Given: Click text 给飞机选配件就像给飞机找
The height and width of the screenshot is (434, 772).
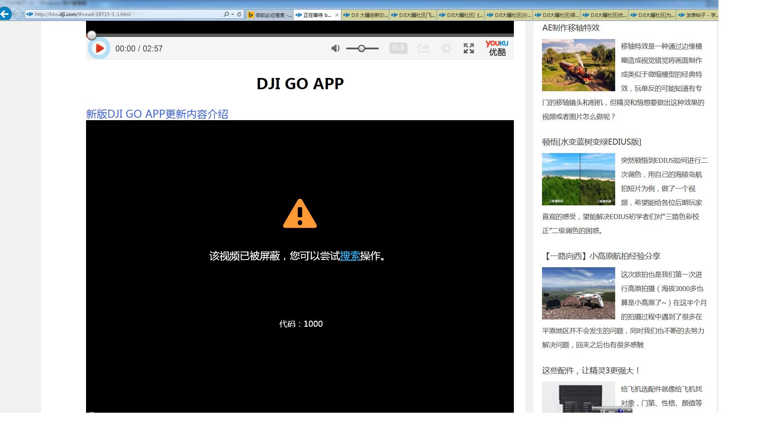Looking at the screenshot, I should (x=661, y=389).
